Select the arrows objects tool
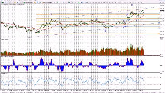The image size is (165, 93). tap(141, 2)
